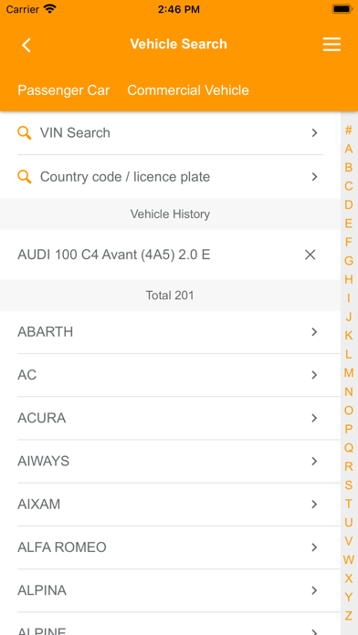Tap the back arrow icon

point(26,45)
